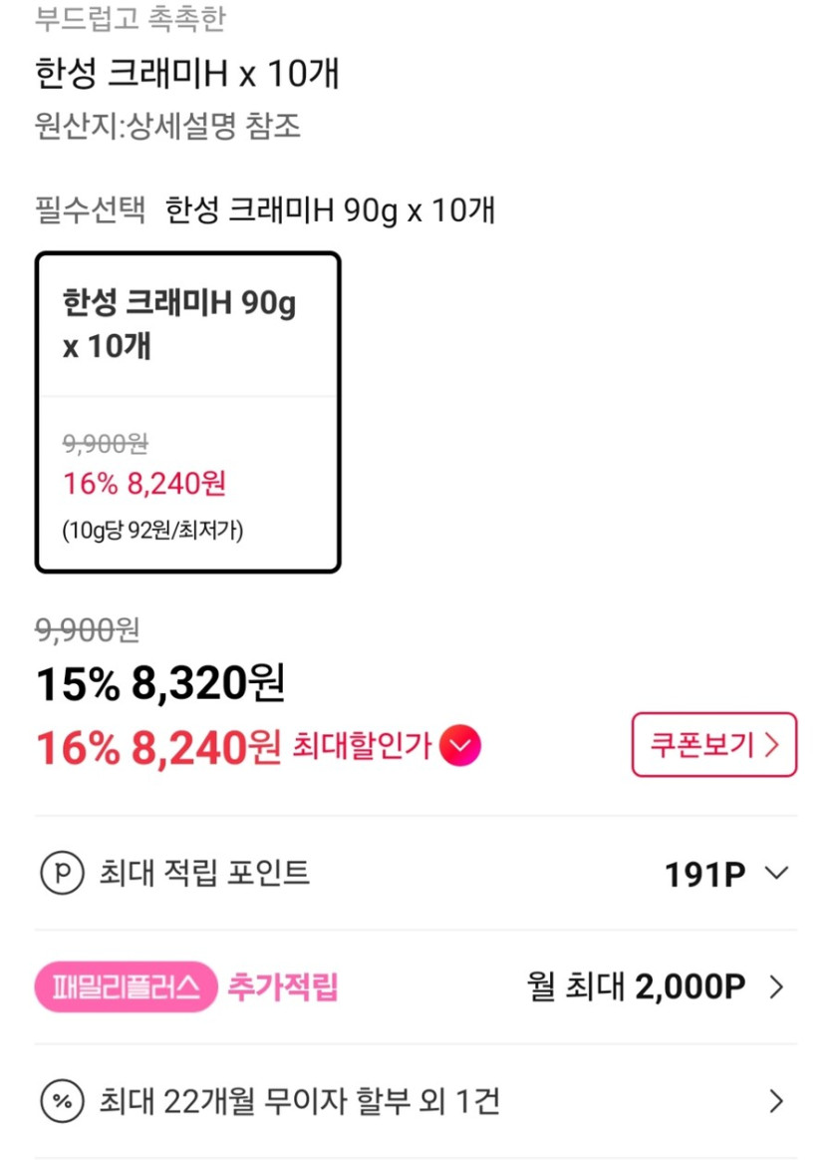Expand the red 최대할인가 down-arrow icon
832x1160 pixels.
tap(459, 745)
